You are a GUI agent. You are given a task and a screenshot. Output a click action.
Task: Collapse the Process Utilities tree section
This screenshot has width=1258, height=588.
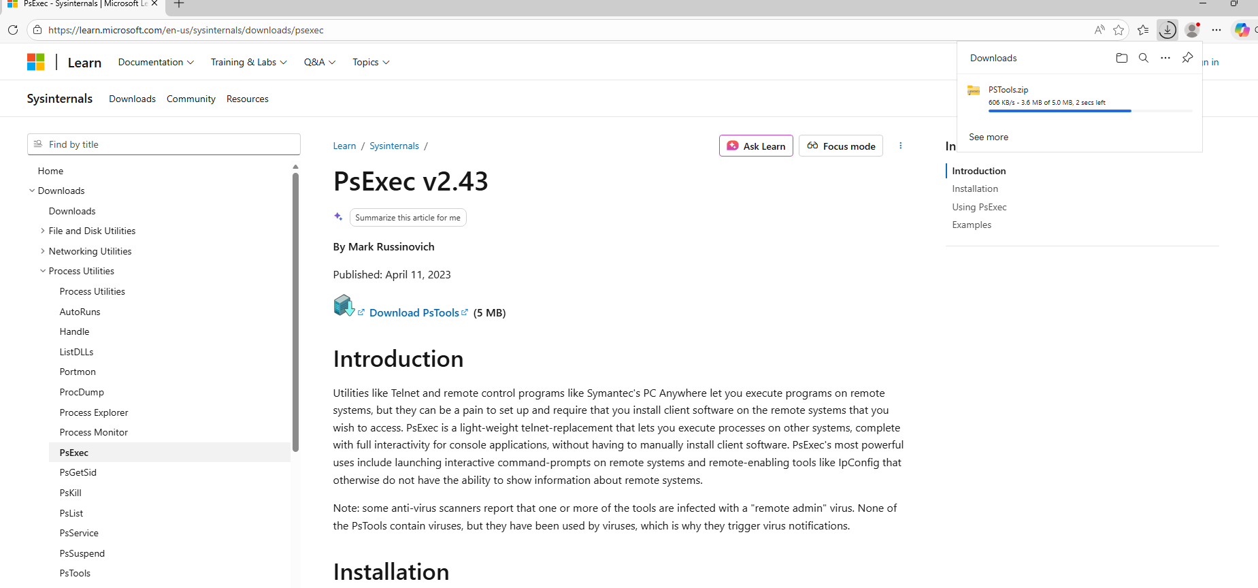[x=43, y=271]
